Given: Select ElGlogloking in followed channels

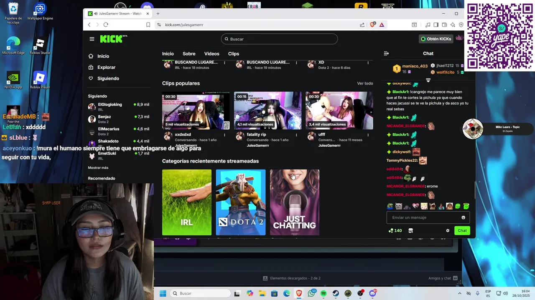Looking at the screenshot, I should [x=119, y=107].
